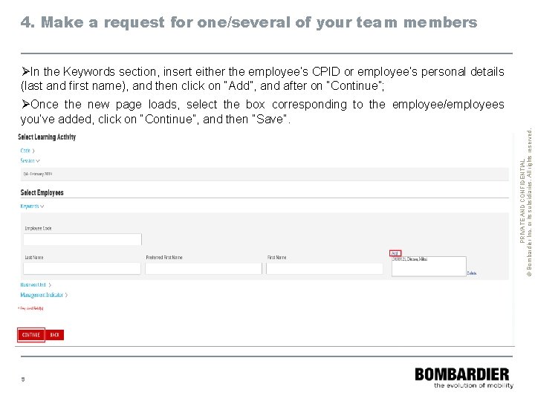Viewport: 535px width, 401px height.
Task: Click the slide page number
Action: point(23,379)
